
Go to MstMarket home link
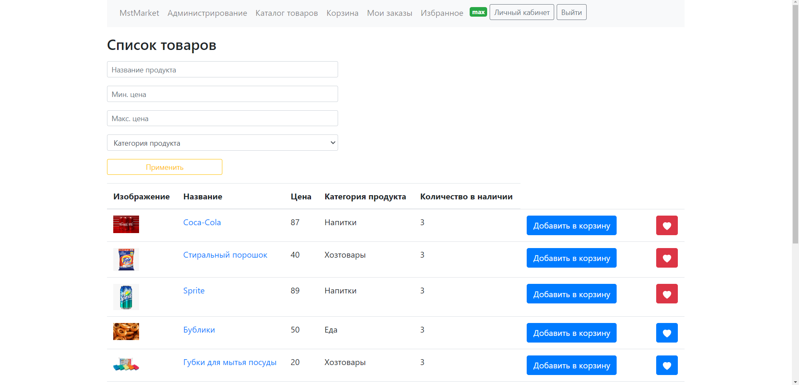pyautogui.click(x=139, y=13)
